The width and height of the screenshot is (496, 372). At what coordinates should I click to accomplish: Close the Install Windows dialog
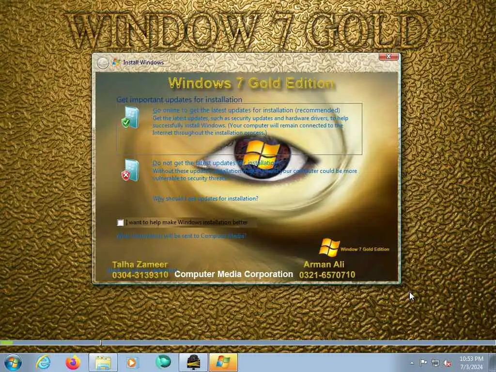tap(389, 56)
